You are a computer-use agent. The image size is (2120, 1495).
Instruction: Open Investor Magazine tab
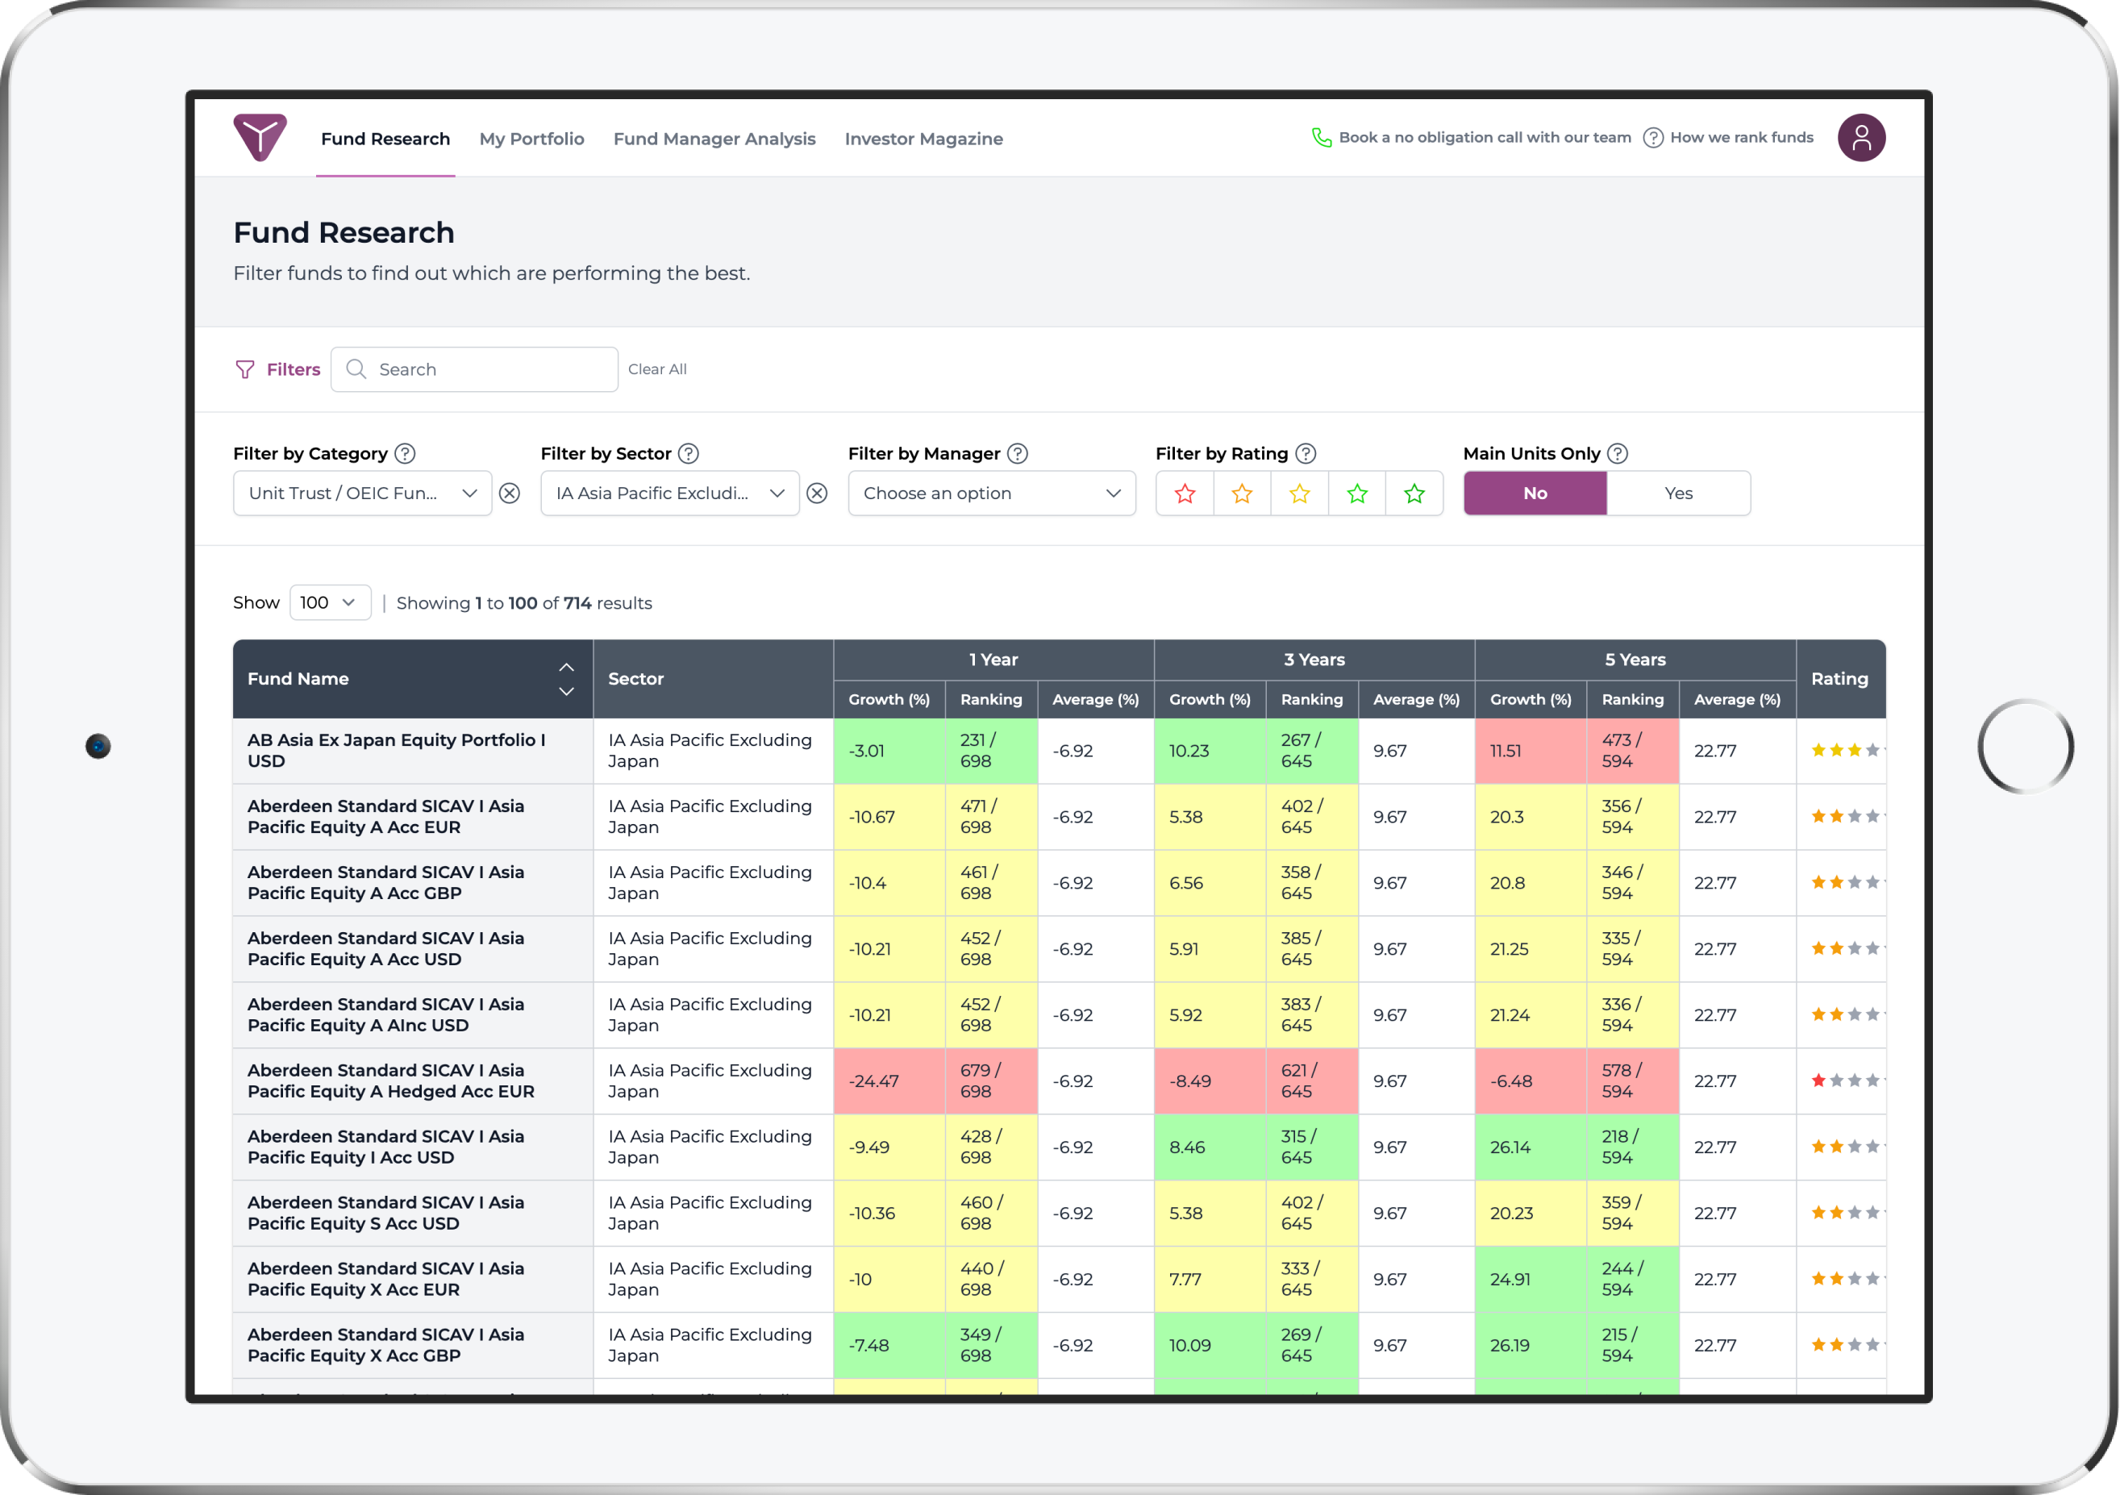tap(923, 139)
